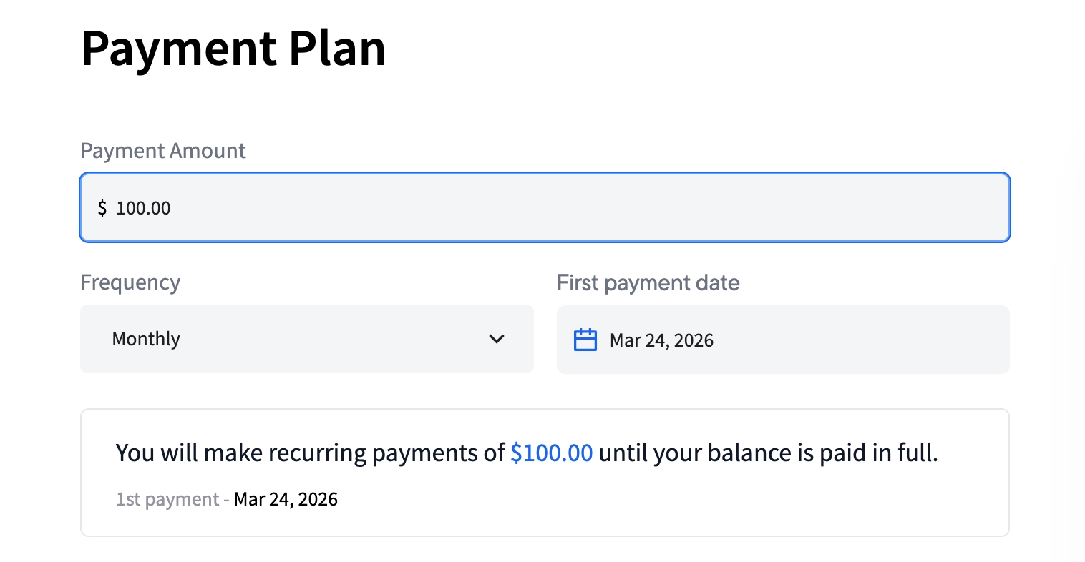Click the Payment Plan heading
This screenshot has width=1085, height=562.
[233, 49]
